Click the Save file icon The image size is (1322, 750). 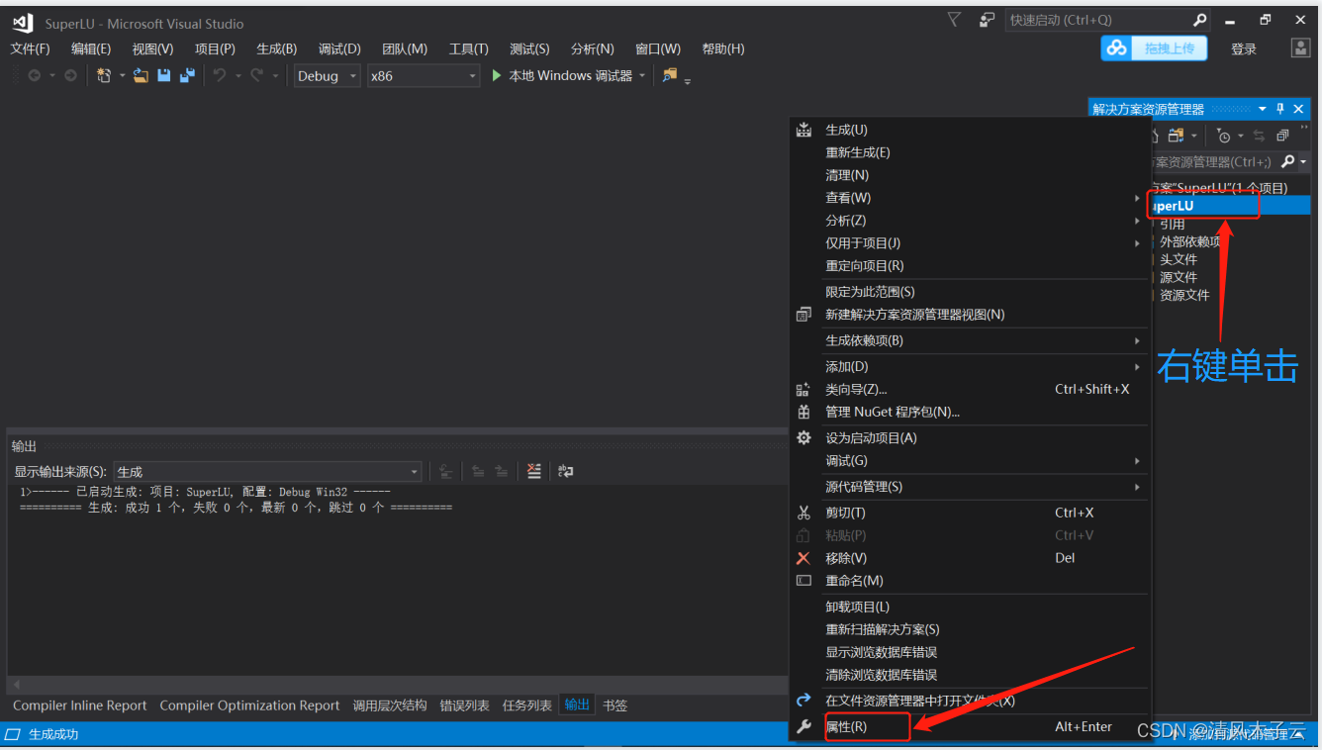[164, 75]
